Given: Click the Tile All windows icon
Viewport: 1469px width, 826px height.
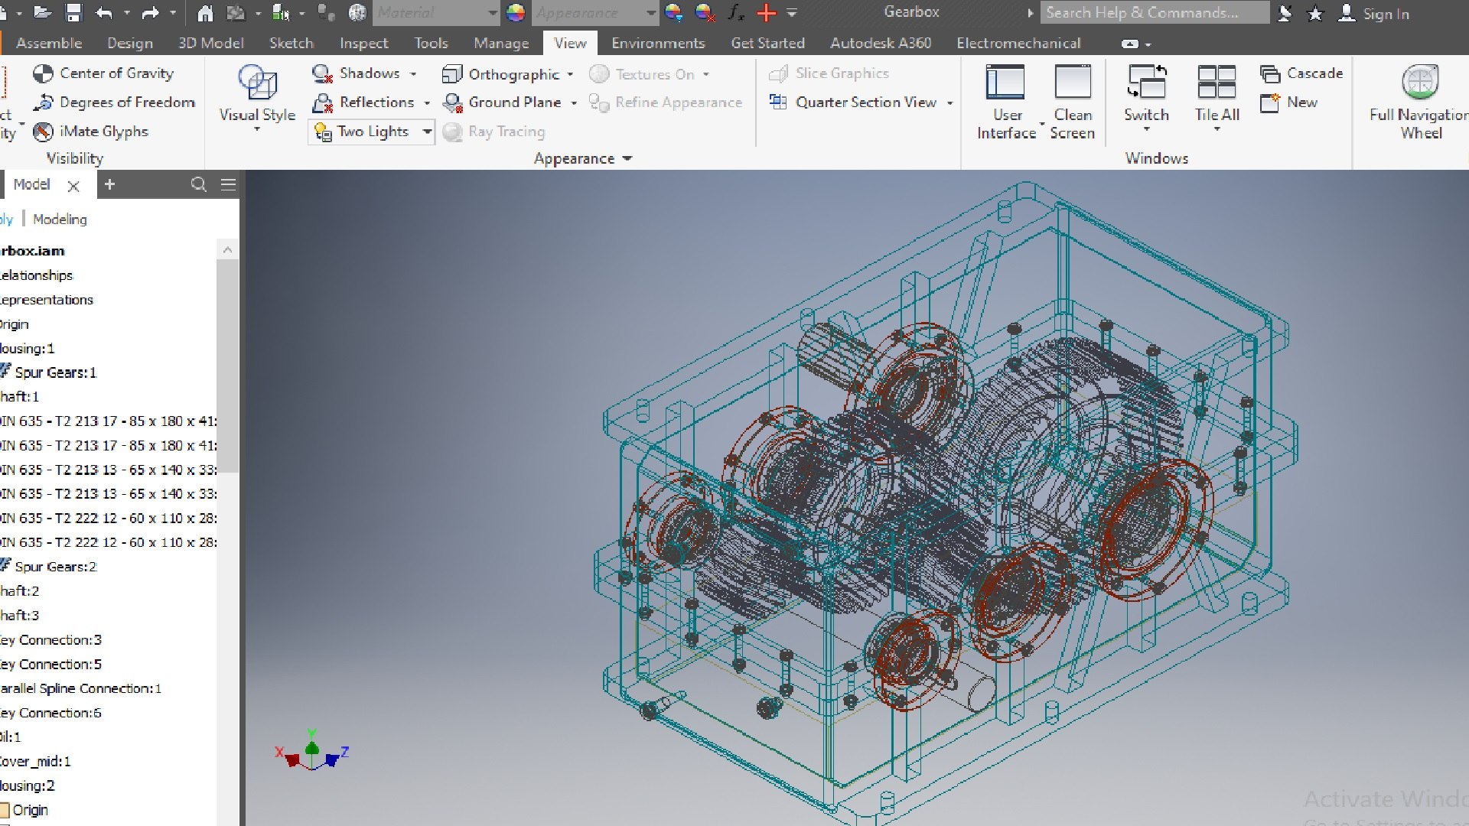Looking at the screenshot, I should pos(1217,83).
